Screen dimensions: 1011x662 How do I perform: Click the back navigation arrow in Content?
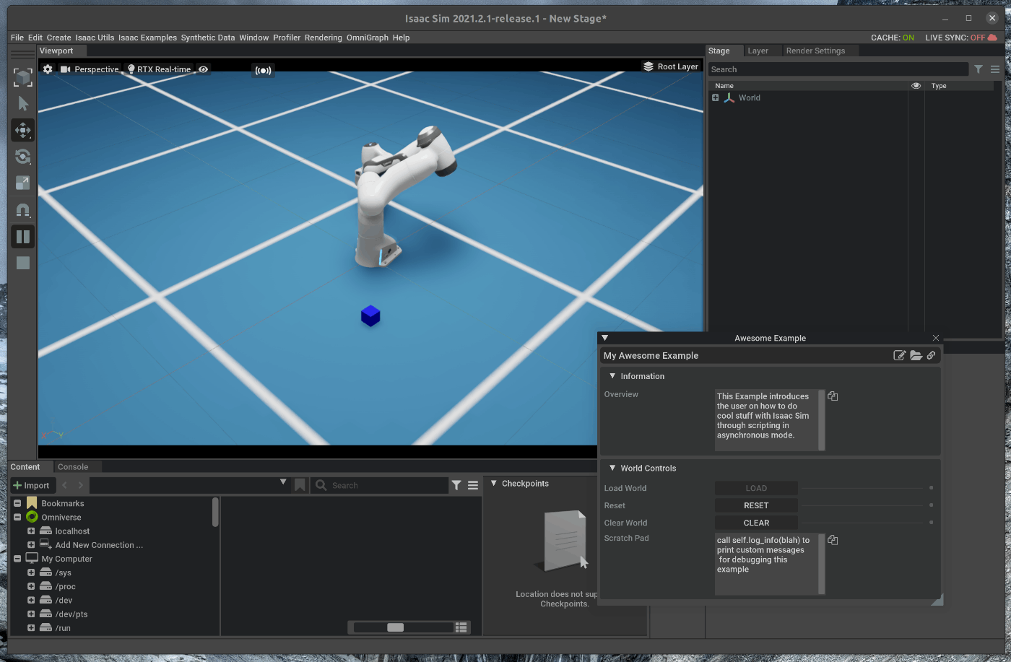coord(65,485)
